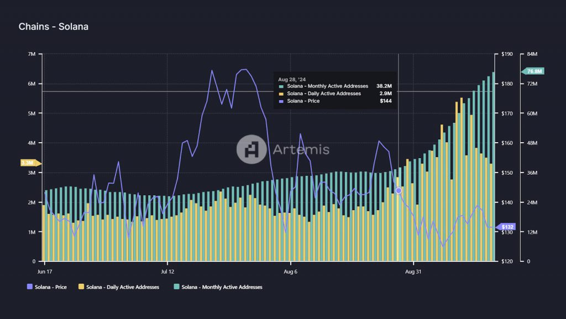Click the purple $132 price badge
Viewport: 566px width, 319px height.
click(x=507, y=227)
